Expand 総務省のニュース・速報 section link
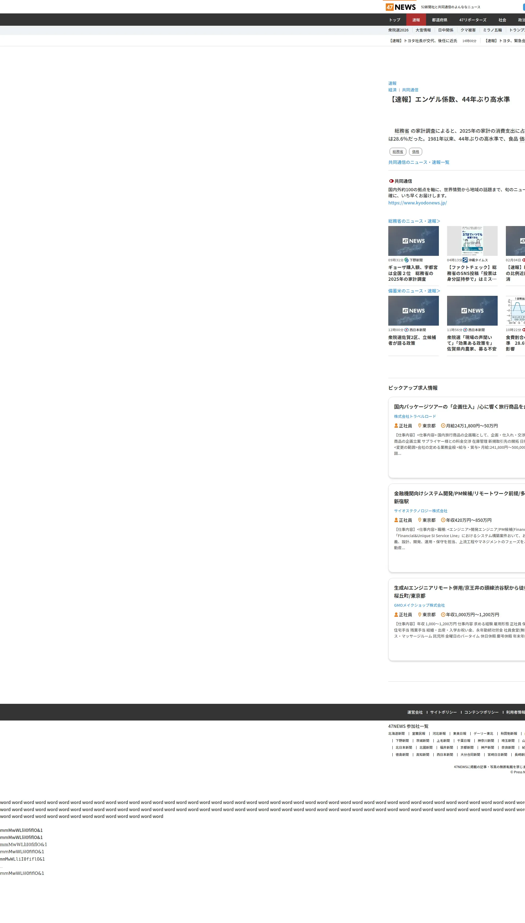Viewport: 525px width, 923px height. click(414, 221)
